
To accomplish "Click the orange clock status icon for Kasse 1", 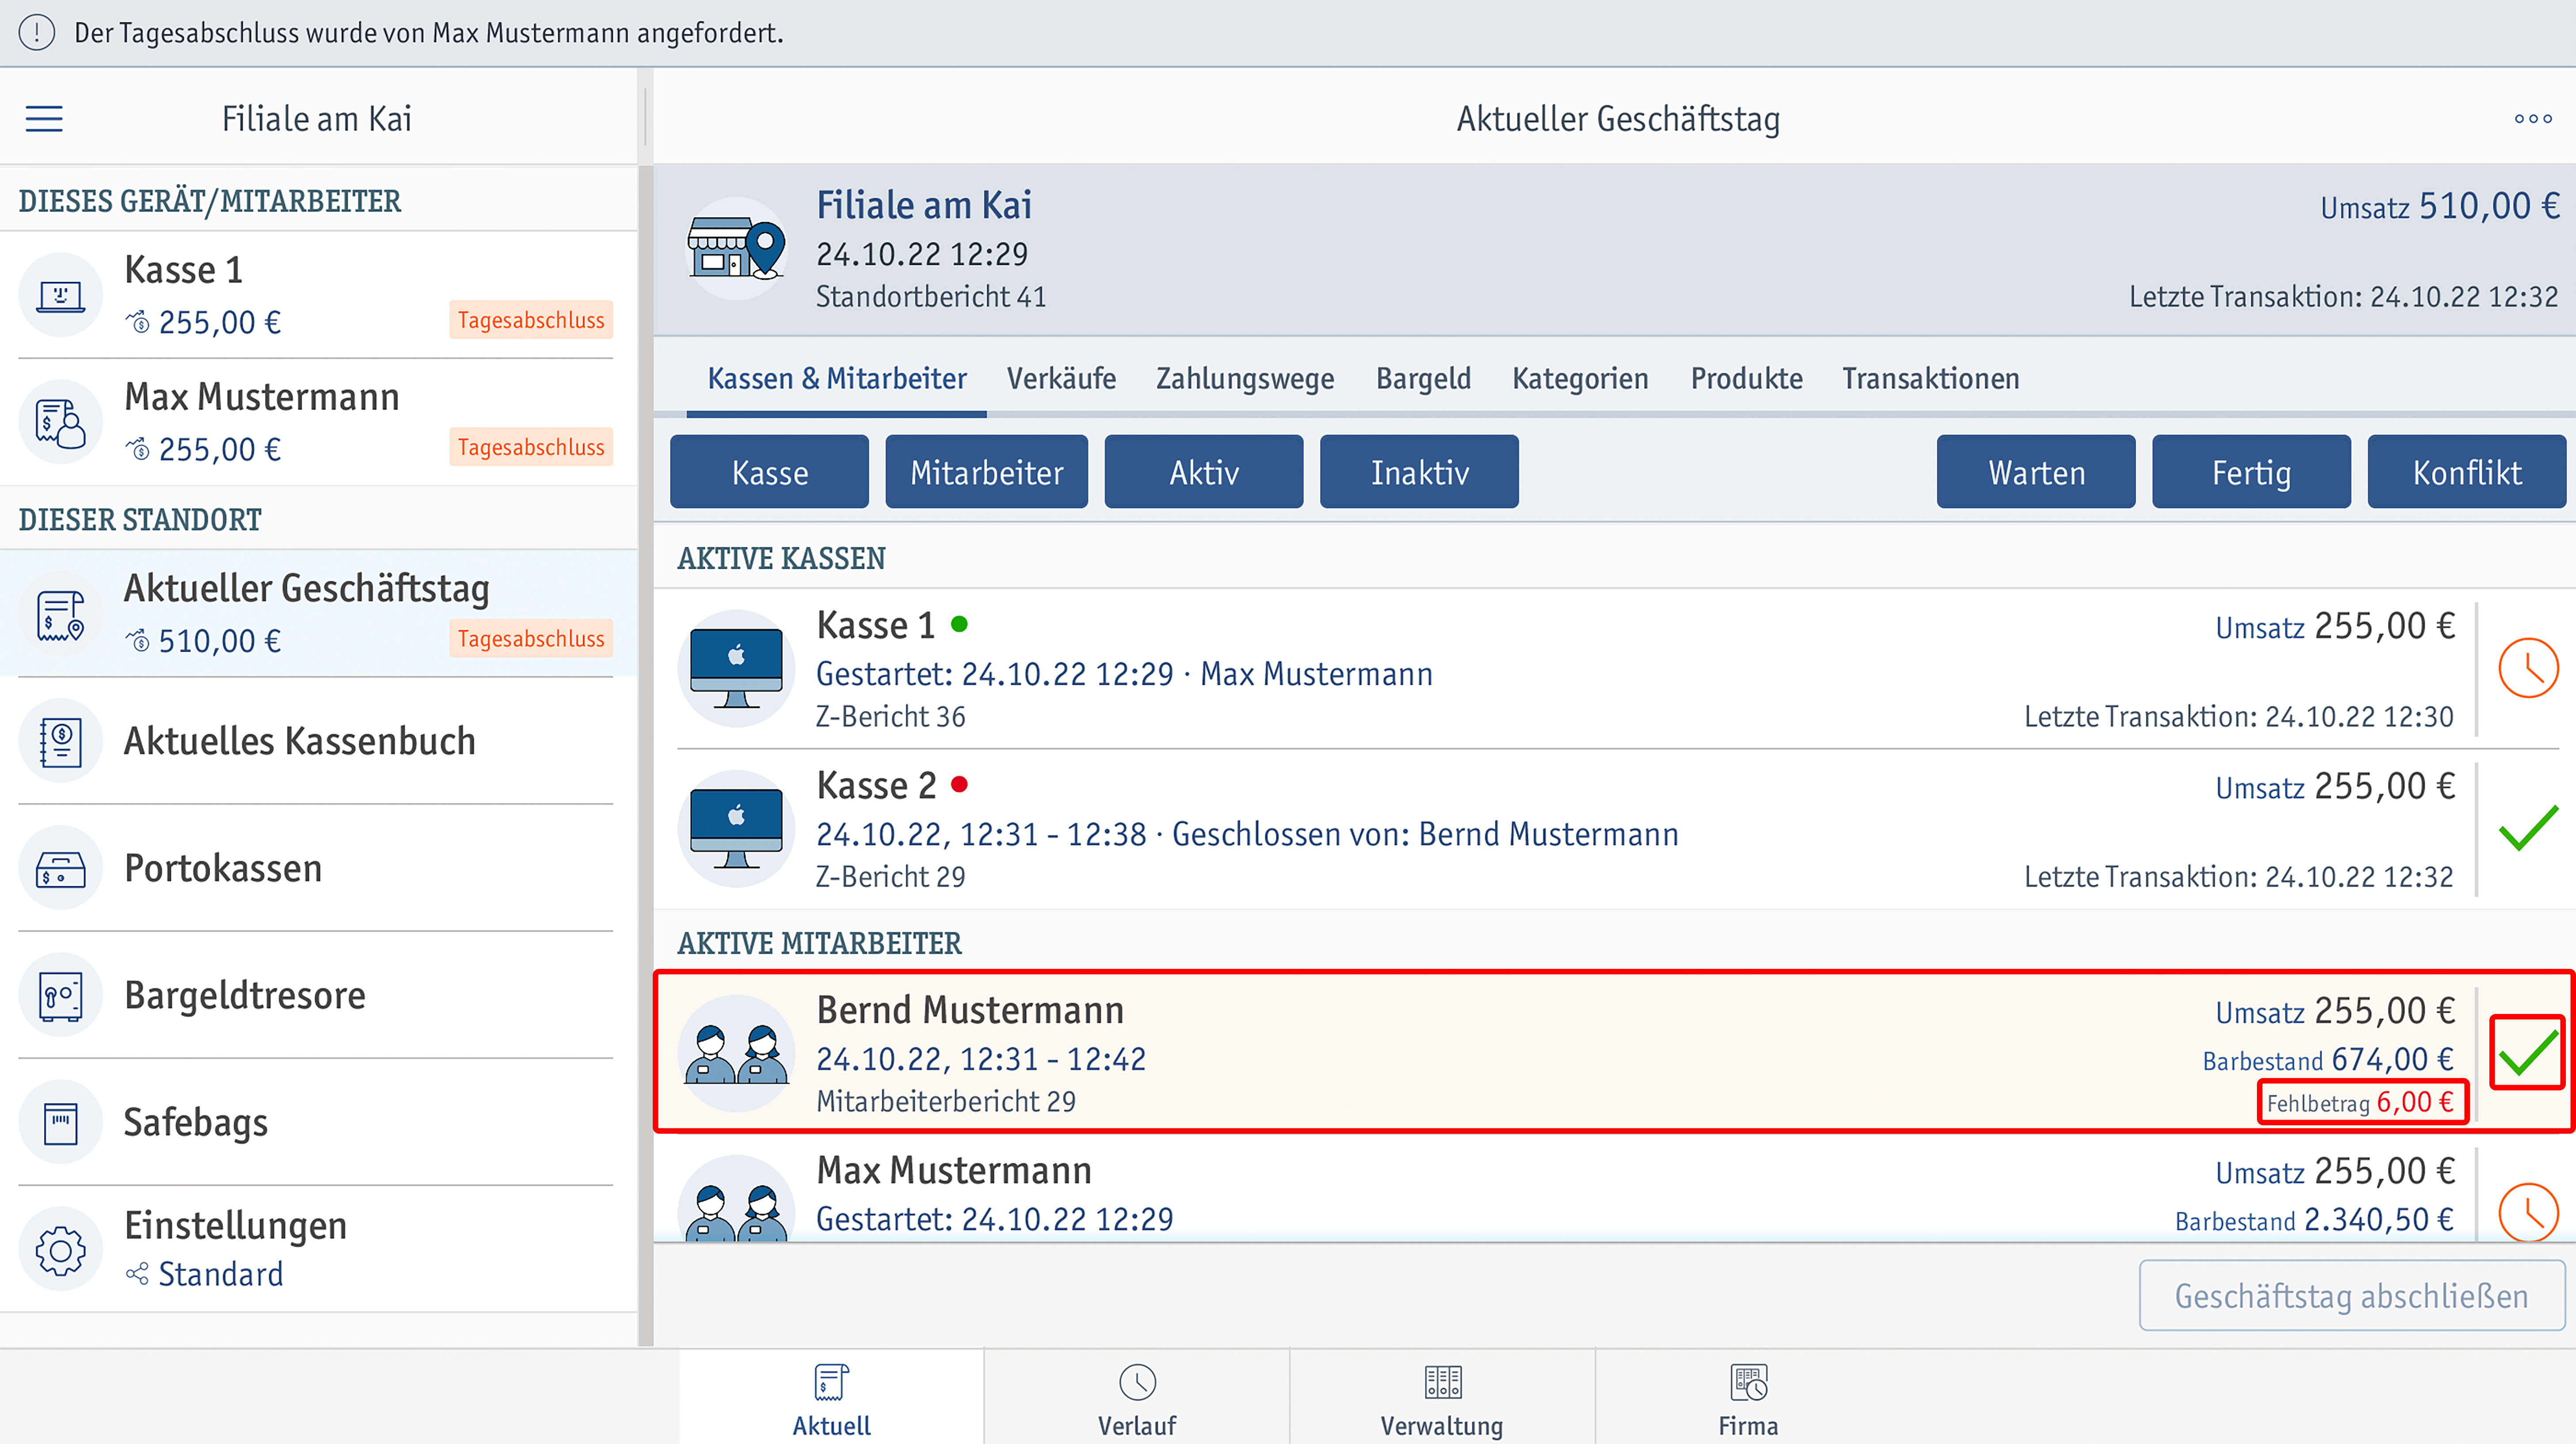I will (x=2528, y=668).
